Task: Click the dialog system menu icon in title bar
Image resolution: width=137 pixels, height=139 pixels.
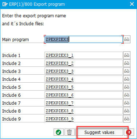Action: [5, 4]
